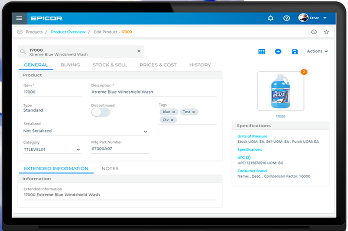348x231 pixels.
Task: Select the GENERAL tab
Action: 36,65
